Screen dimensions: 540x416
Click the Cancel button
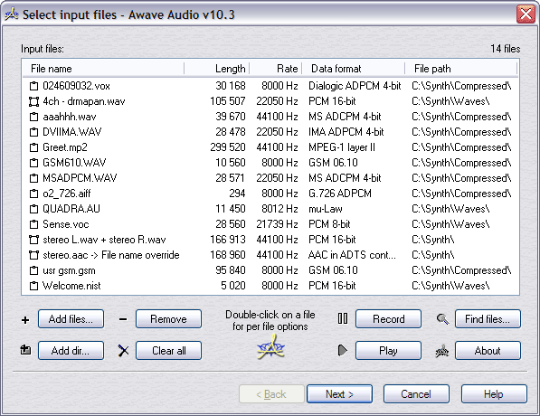[x=416, y=394]
